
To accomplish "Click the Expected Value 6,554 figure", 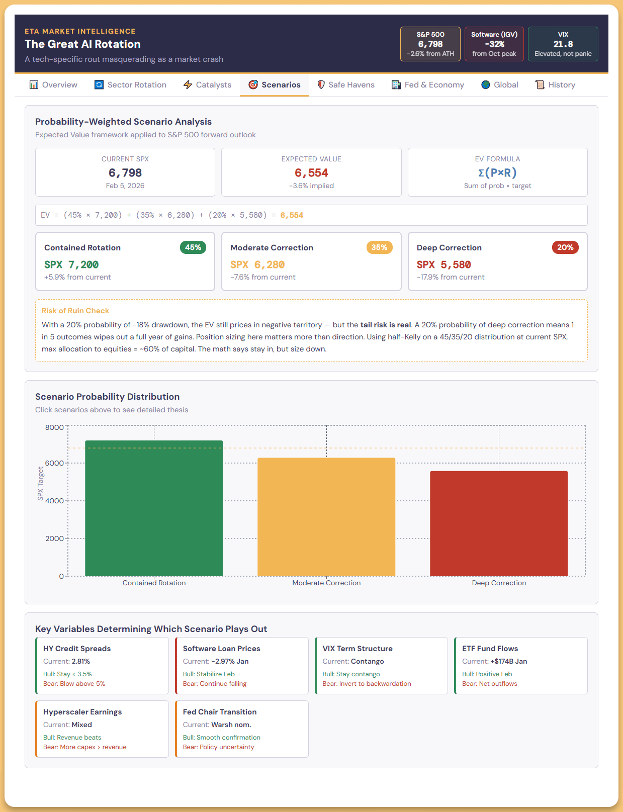I will (311, 173).
